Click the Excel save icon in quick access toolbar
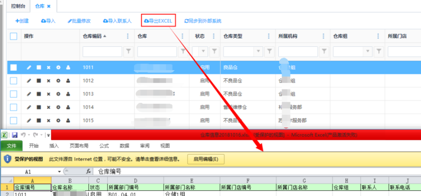The image size is (421, 196). point(15,135)
